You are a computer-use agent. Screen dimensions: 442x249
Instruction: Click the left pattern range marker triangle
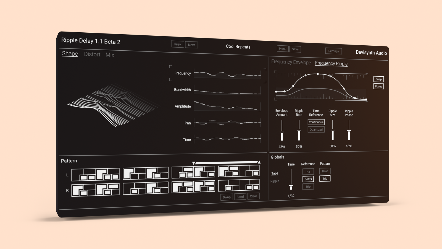point(194,163)
